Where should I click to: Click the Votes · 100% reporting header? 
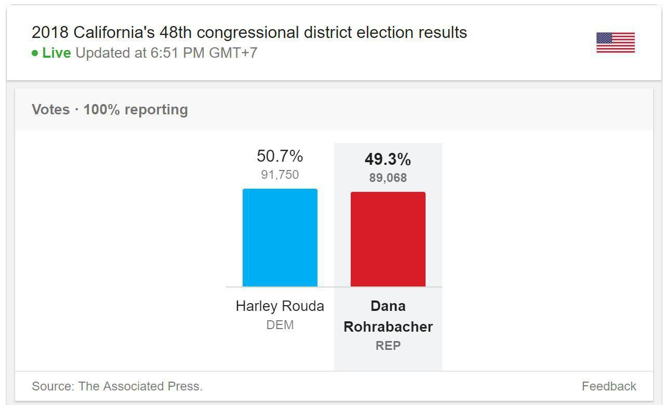point(110,110)
